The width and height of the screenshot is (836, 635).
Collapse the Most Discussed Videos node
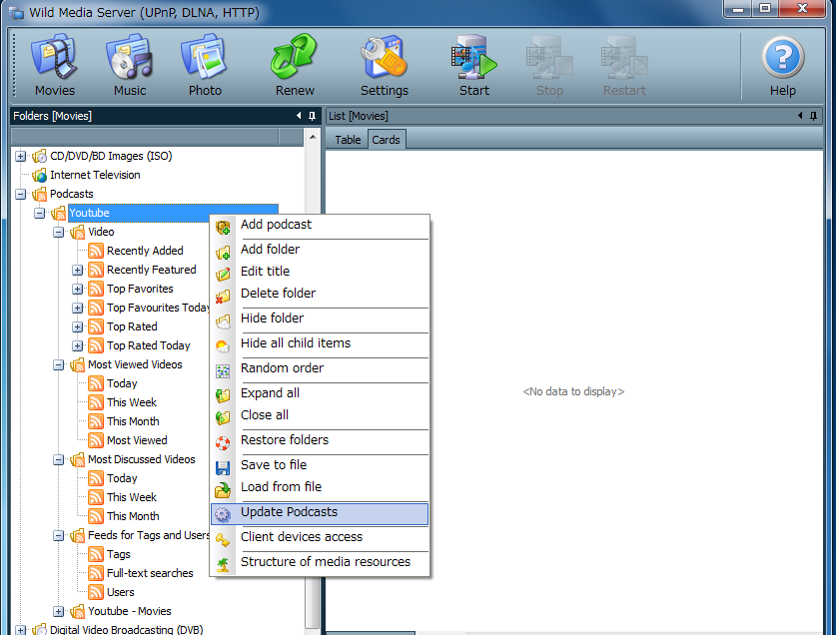pyautogui.click(x=59, y=459)
